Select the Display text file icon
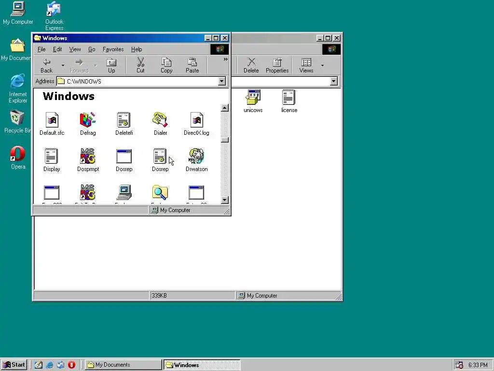The height and width of the screenshot is (371, 494). [x=51, y=156]
